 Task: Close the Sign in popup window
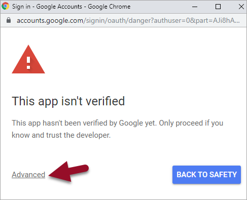[x=241, y=7]
